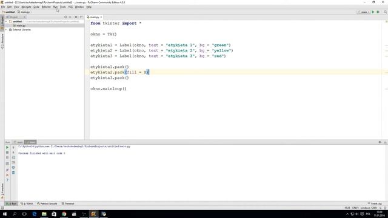Screen dimensions: 388x218
Task: Click the Task View taskbar icon
Action: tap(24, 214)
